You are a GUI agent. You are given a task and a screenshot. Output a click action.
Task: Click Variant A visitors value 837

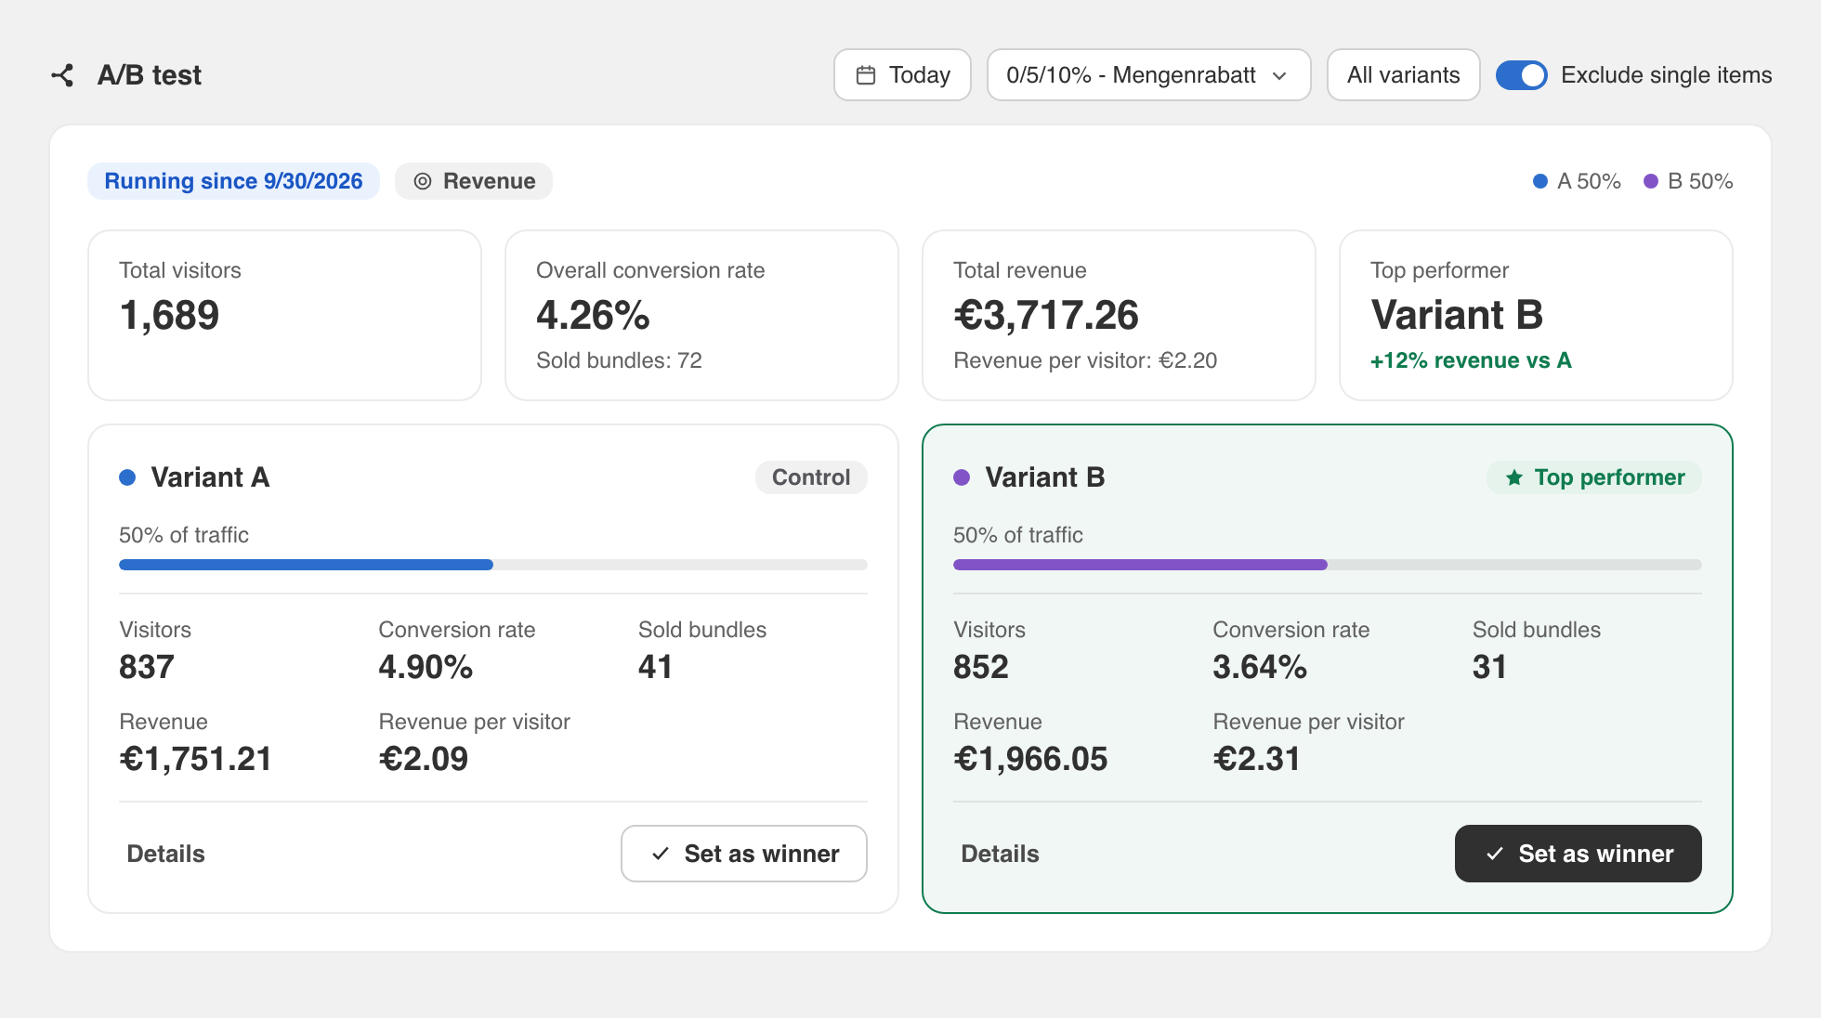[x=147, y=667]
